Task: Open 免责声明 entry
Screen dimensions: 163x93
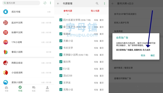Action: tap(118, 31)
